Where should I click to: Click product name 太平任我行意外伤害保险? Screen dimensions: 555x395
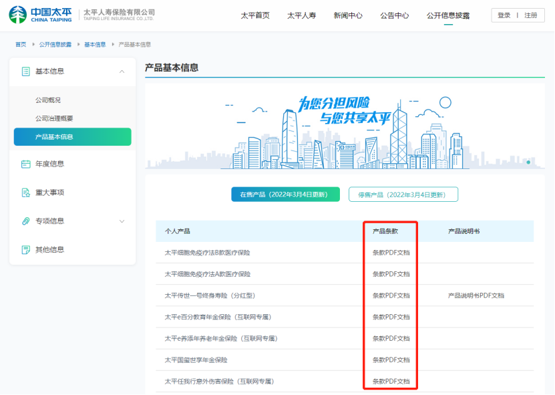(x=220, y=382)
